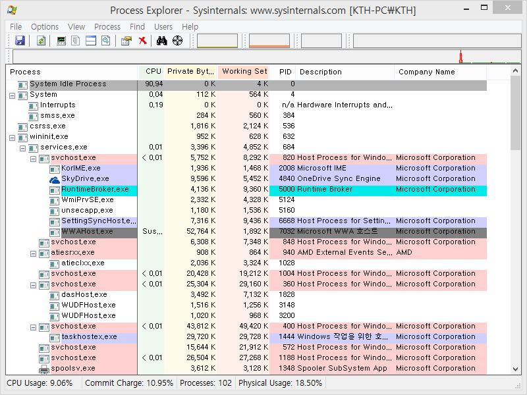The width and height of the screenshot is (527, 395).
Task: Click the scrollbar down arrow
Action: coord(515,369)
